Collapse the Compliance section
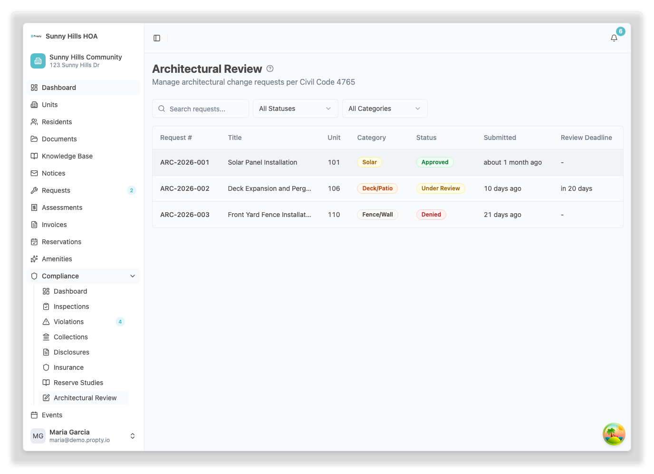This screenshot has width=654, height=474. (x=133, y=276)
